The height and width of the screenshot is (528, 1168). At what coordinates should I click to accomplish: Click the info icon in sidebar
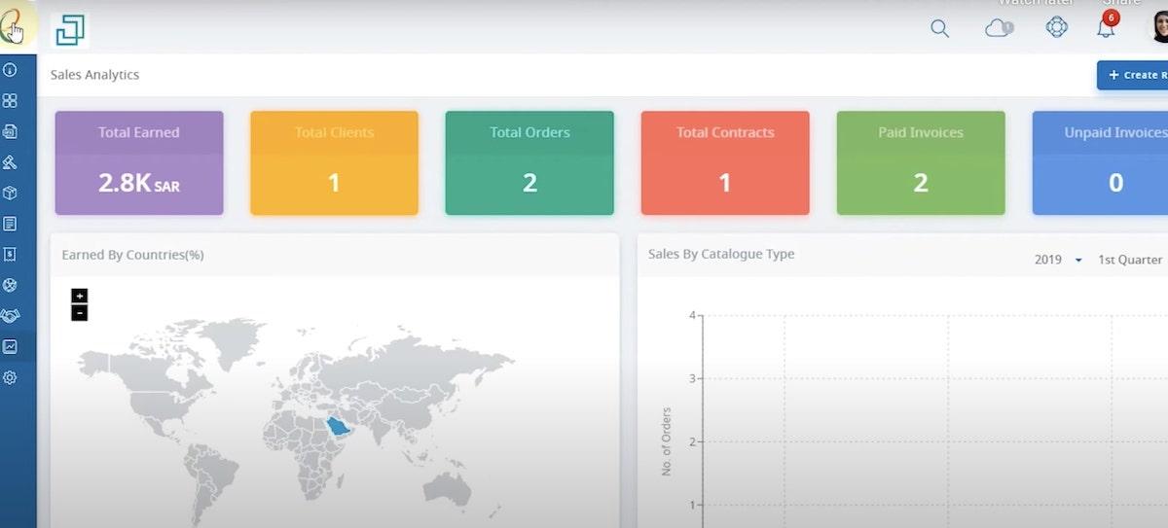11,70
